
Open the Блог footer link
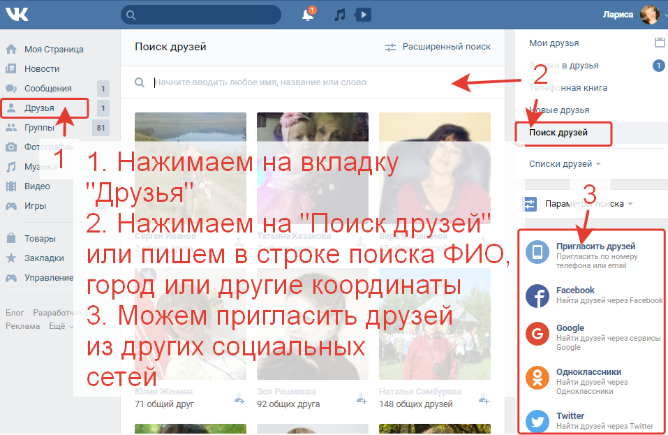point(15,313)
